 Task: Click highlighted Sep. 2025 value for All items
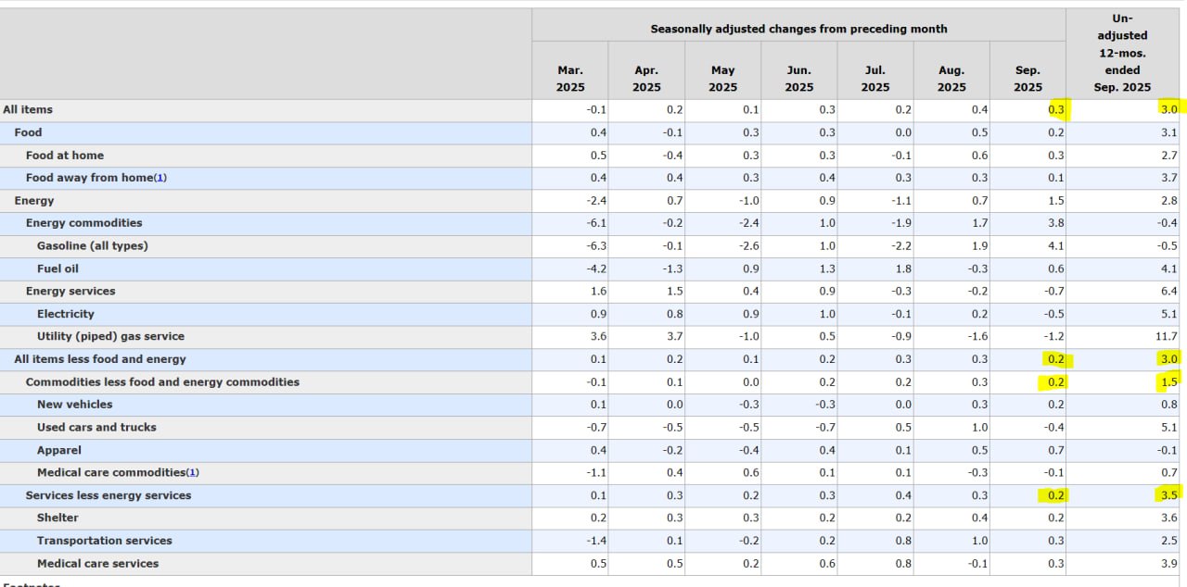coord(1056,109)
